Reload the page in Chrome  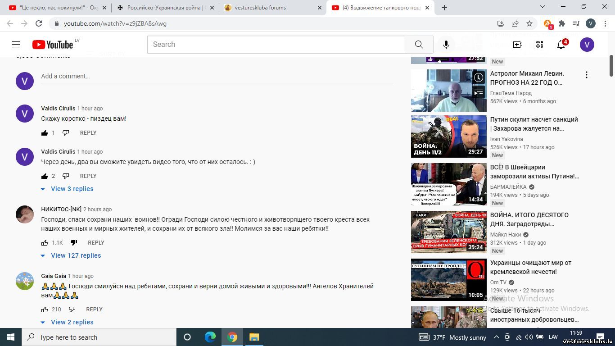pyautogui.click(x=39, y=23)
